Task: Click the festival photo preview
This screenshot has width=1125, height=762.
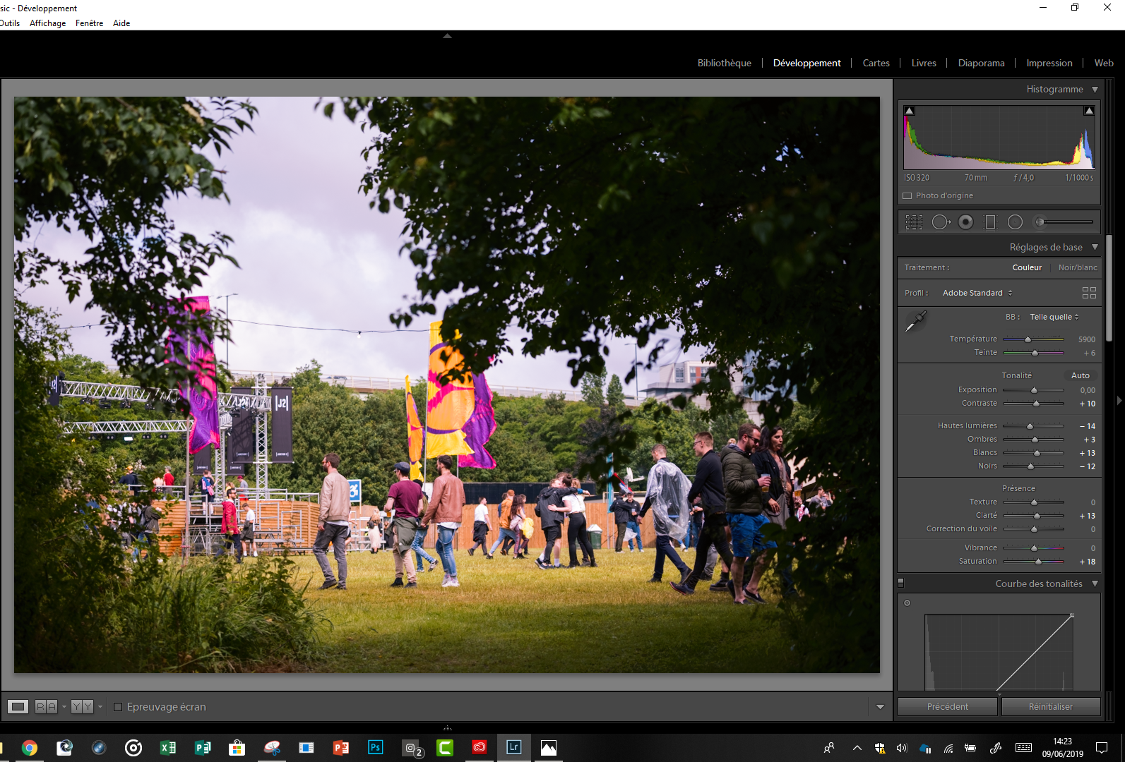Action: (447, 385)
